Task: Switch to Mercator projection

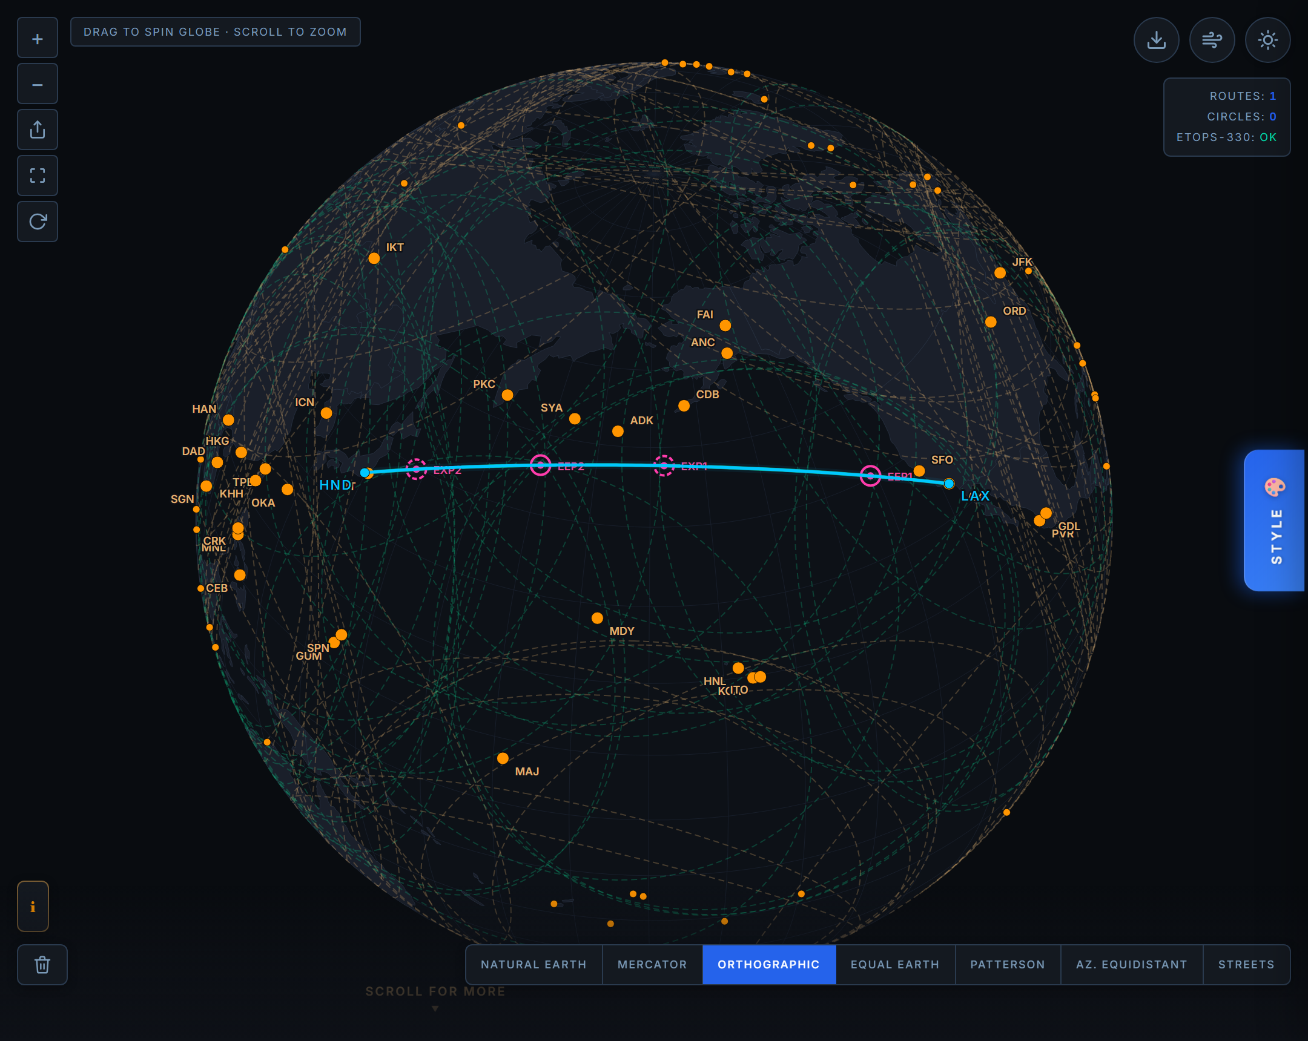Action: coord(652,965)
